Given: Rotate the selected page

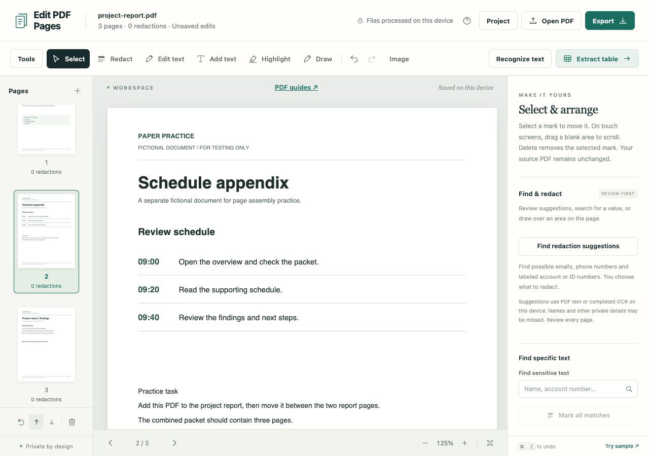Looking at the screenshot, I should [21, 422].
